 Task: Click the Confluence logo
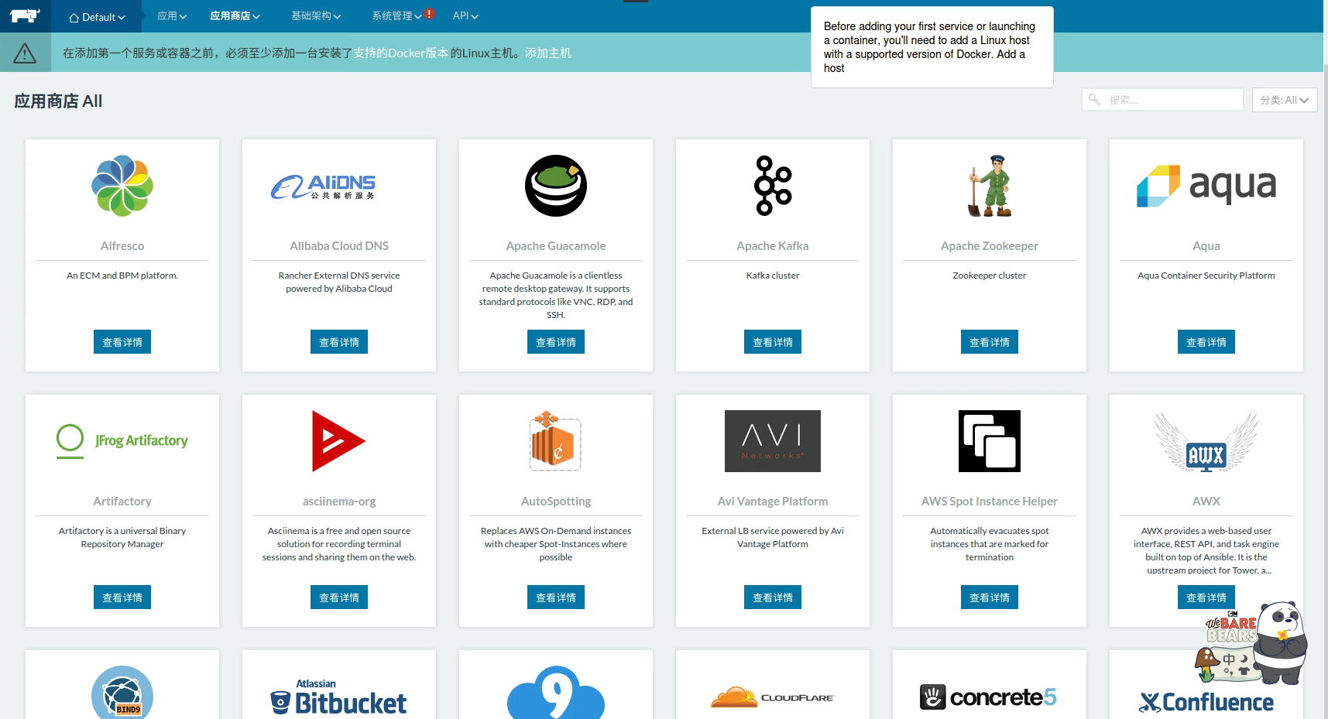pos(1206,702)
